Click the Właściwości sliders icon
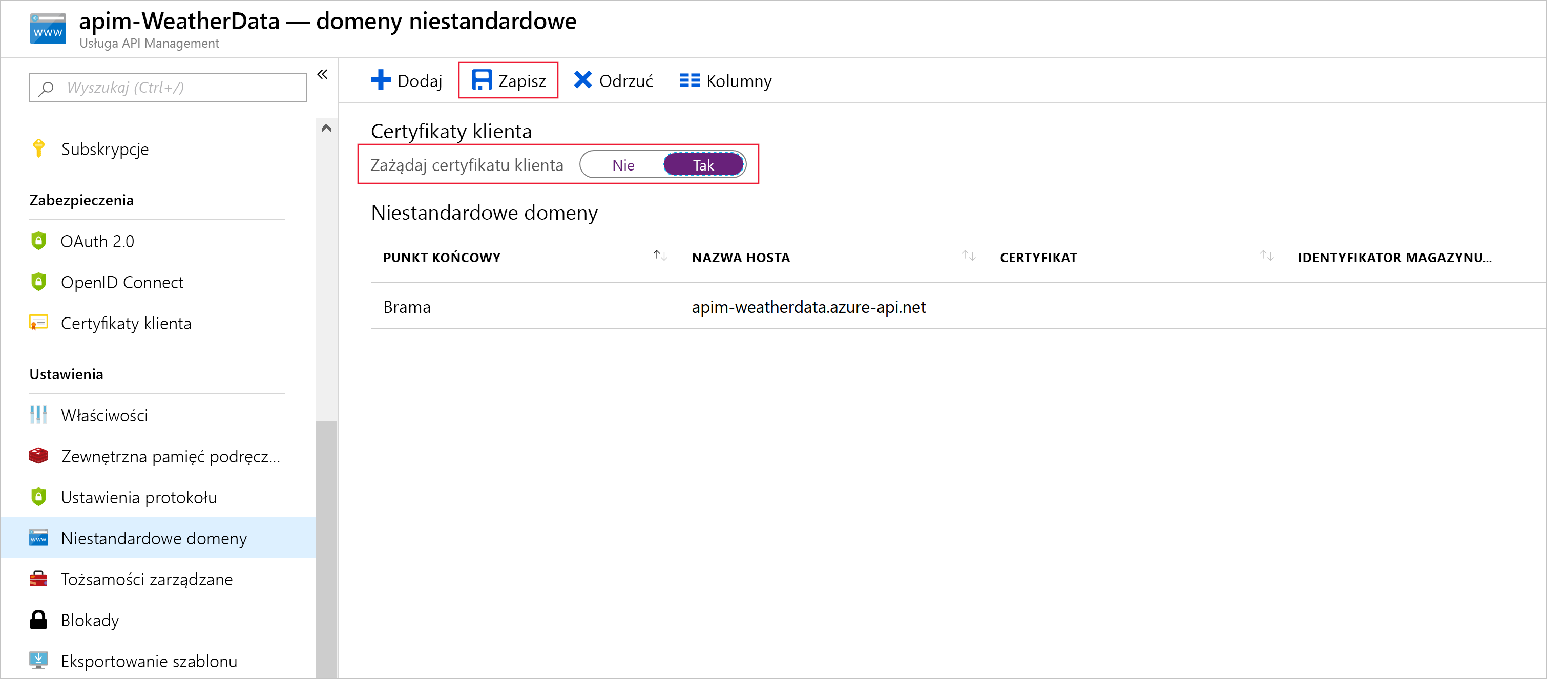Viewport: 1547px width, 679px height. 38,414
